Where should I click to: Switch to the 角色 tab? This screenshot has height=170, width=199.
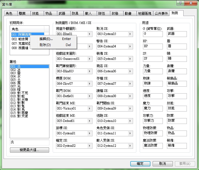tap(11, 13)
